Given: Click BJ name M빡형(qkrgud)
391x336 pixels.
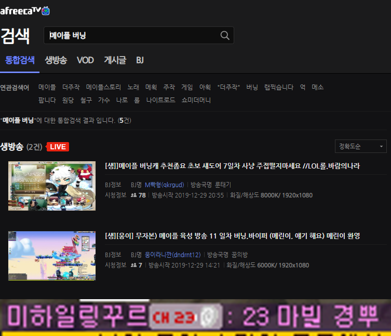Looking at the screenshot, I should click(164, 185).
